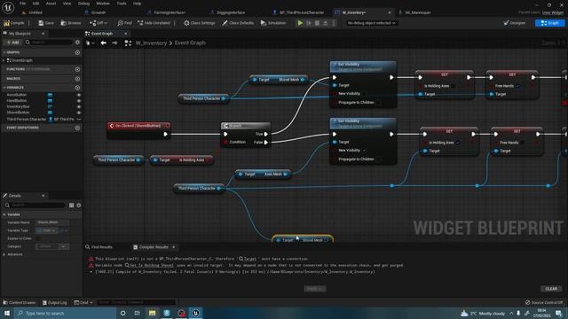Viewport: 568px width, 319px height.
Task: Add new macro with the MACROS plus icon
Action: 77,79
